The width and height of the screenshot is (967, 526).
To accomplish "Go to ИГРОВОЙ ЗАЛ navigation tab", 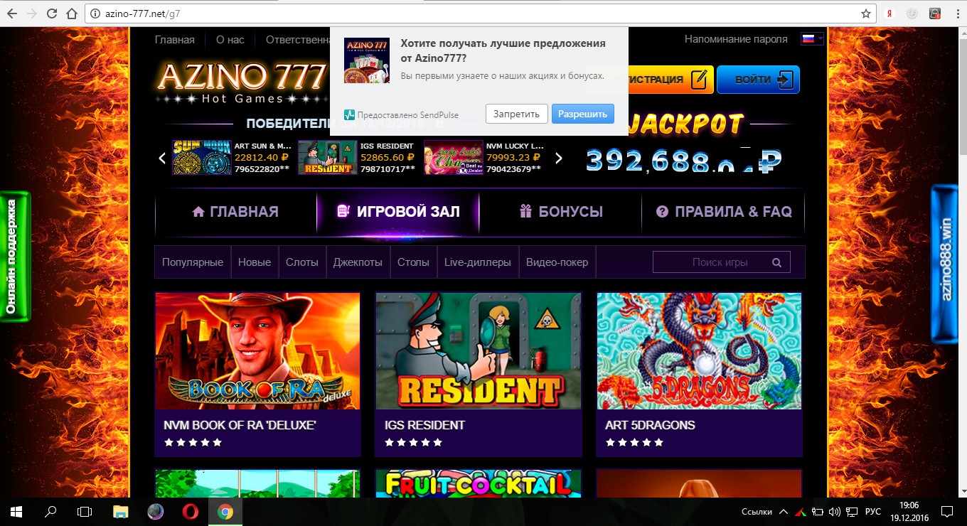I will coord(398,212).
